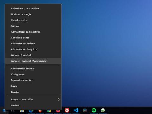152x114 pixels.
Task: Open Administración de discos
Action: tap(33, 43)
